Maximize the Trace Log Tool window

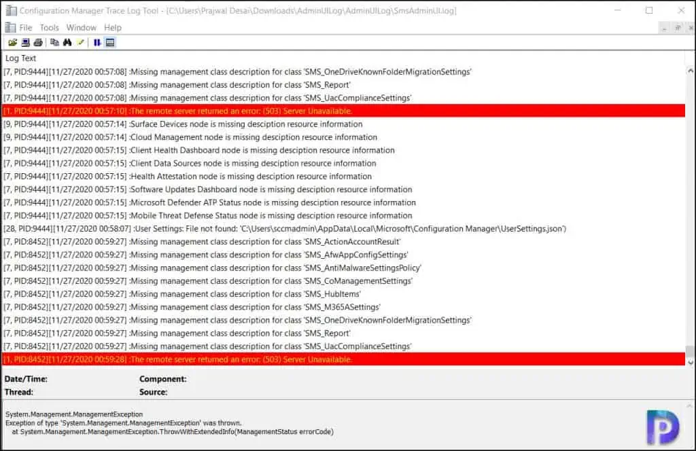649,10
